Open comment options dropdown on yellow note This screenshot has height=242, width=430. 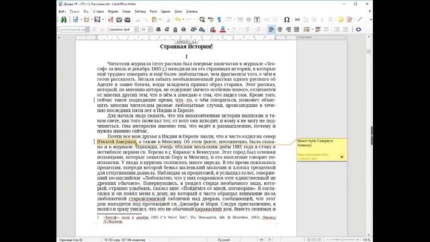click(342, 157)
